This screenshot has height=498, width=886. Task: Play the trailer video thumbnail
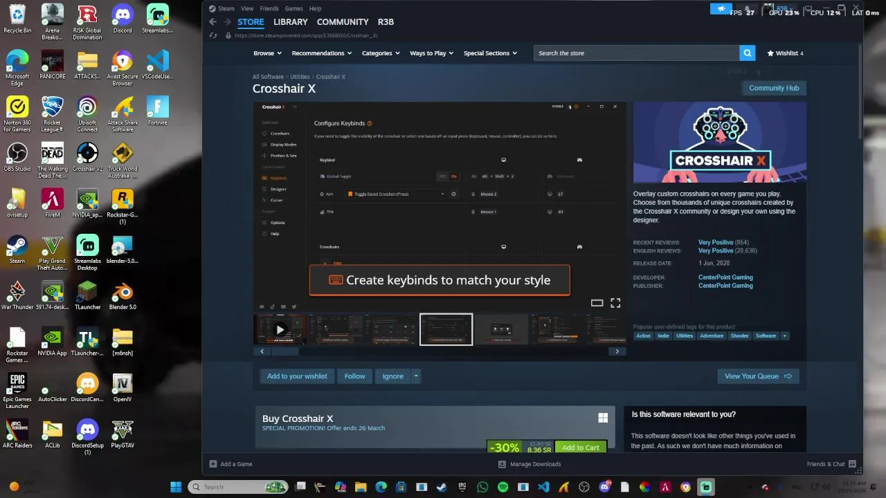click(280, 329)
